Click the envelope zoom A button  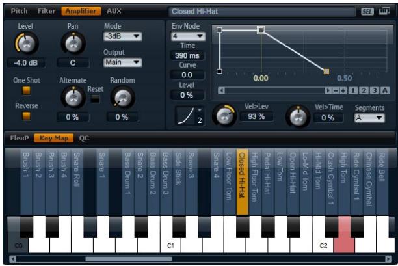coord(385,90)
